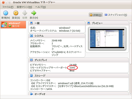Click the video memory value 24 MB
The height and width of the screenshot is (99, 132).
click(73, 65)
